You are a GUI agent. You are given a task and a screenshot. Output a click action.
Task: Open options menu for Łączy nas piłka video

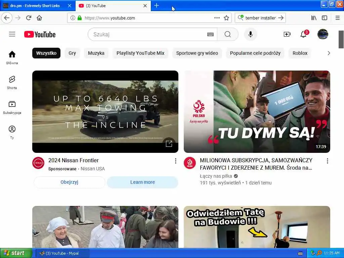pos(327,161)
